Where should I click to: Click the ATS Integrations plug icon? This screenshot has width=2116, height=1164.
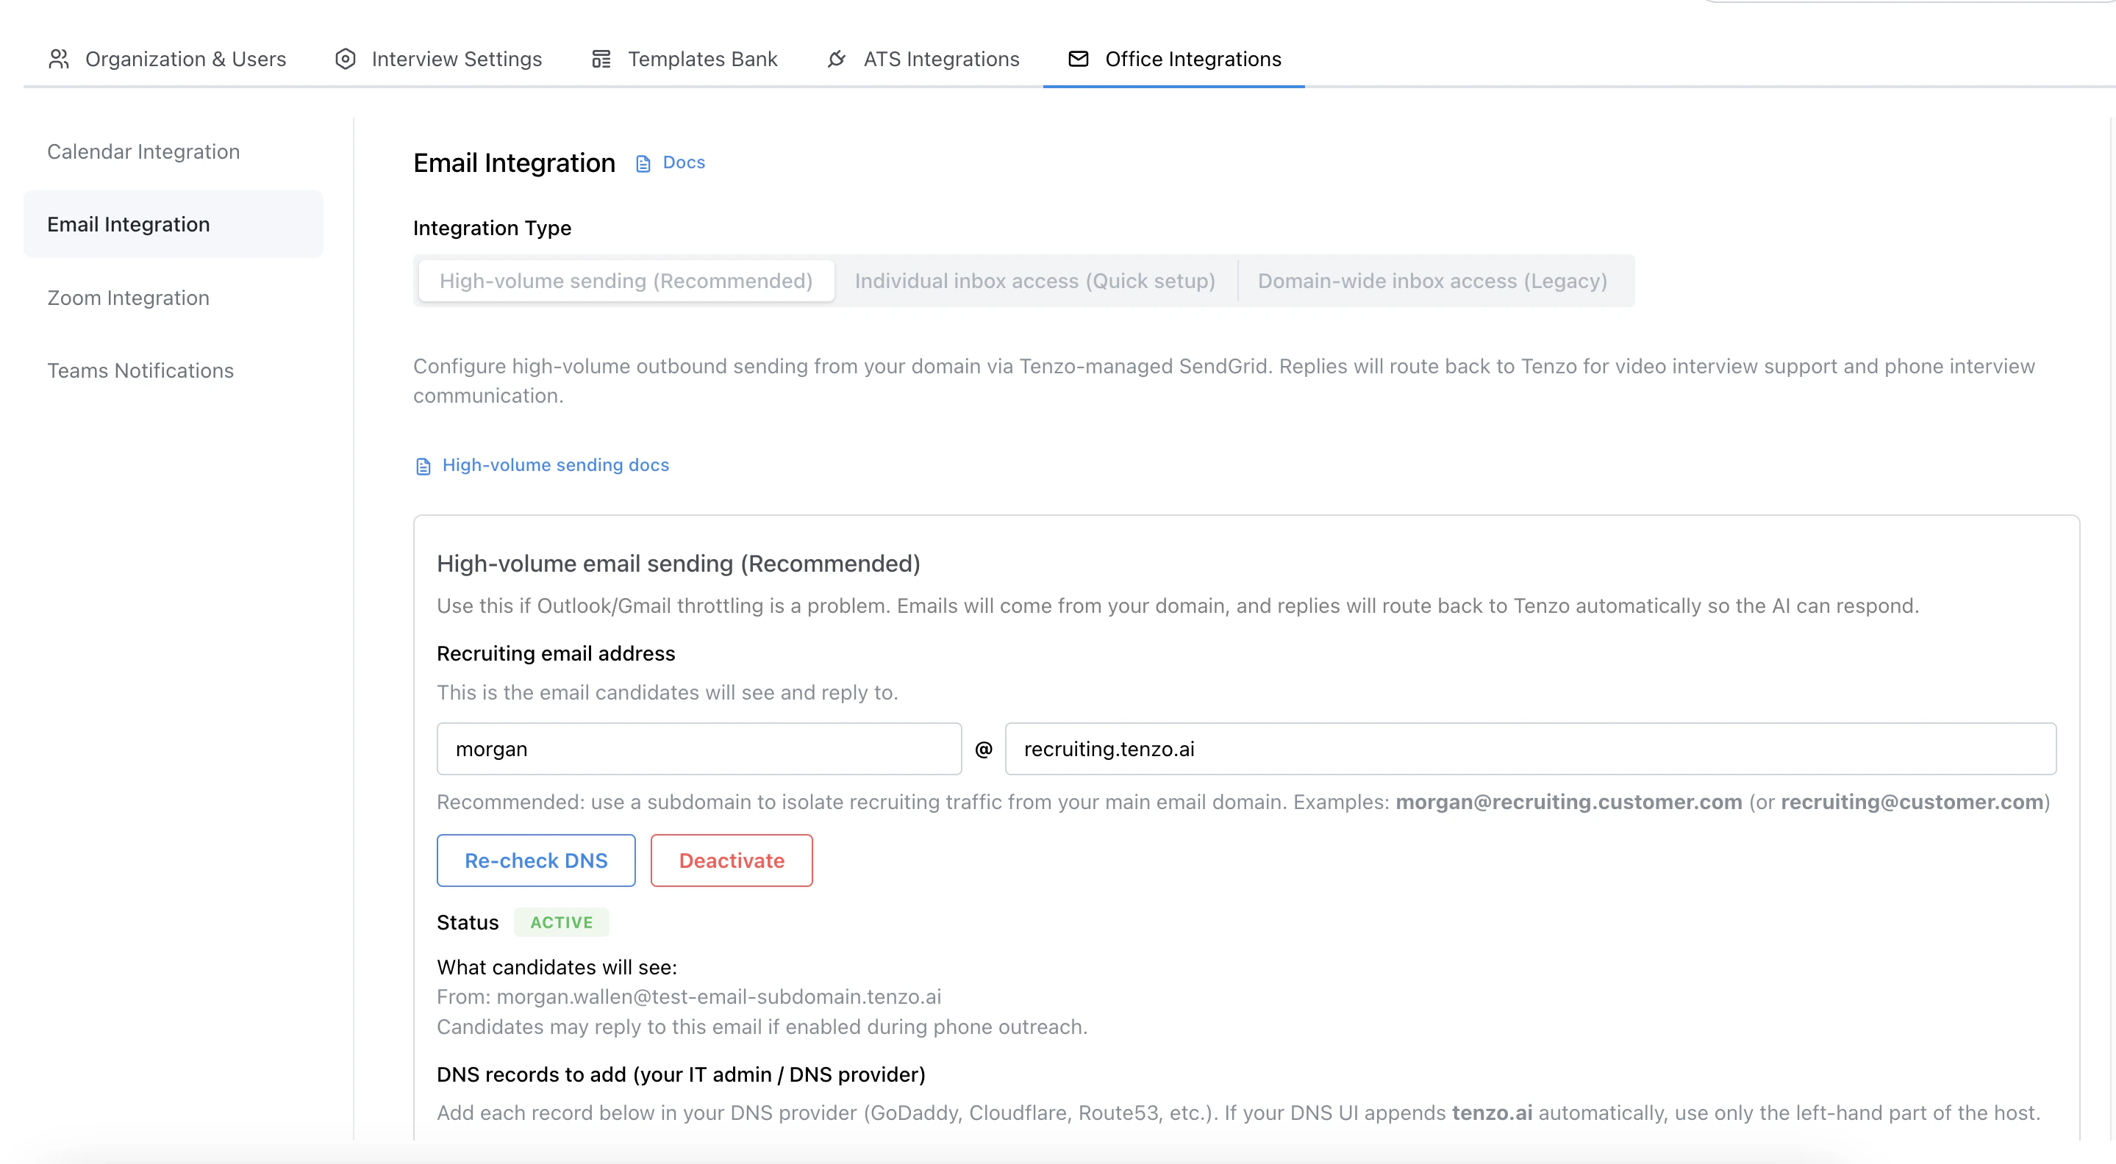(x=835, y=58)
